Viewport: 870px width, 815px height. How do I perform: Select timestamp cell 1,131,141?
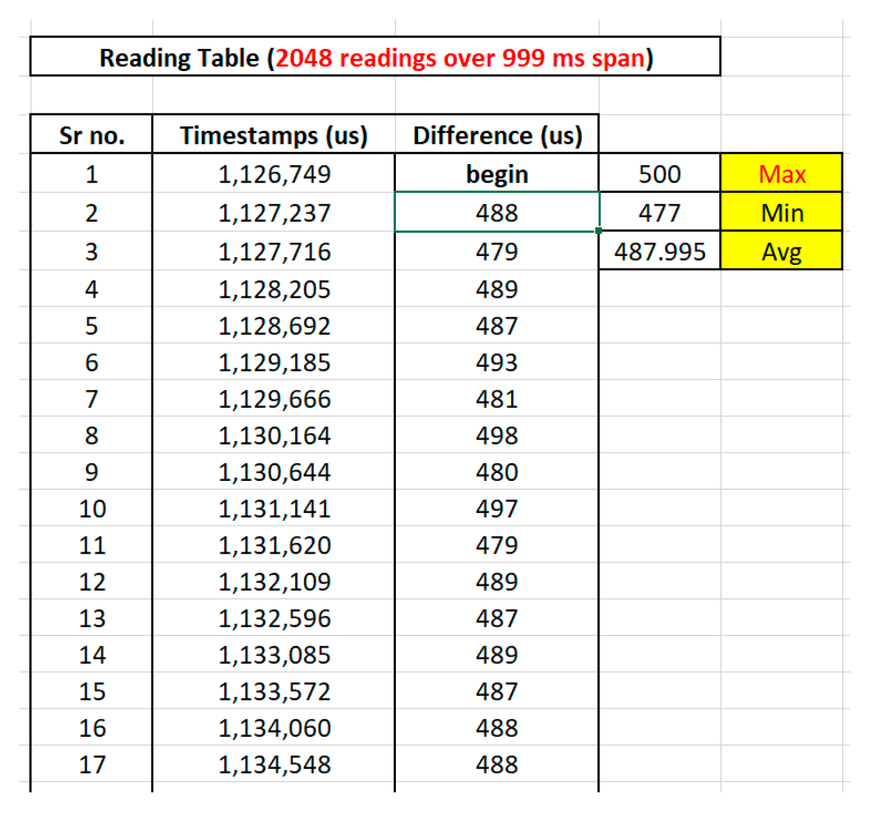(x=274, y=508)
